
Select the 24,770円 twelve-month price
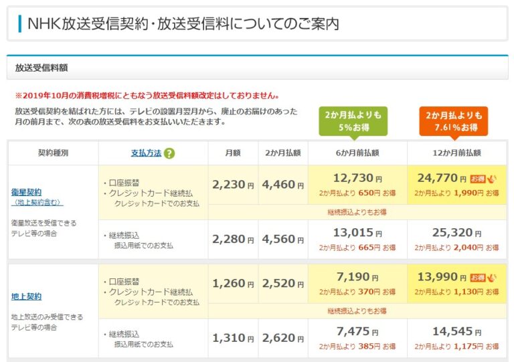[442, 178]
